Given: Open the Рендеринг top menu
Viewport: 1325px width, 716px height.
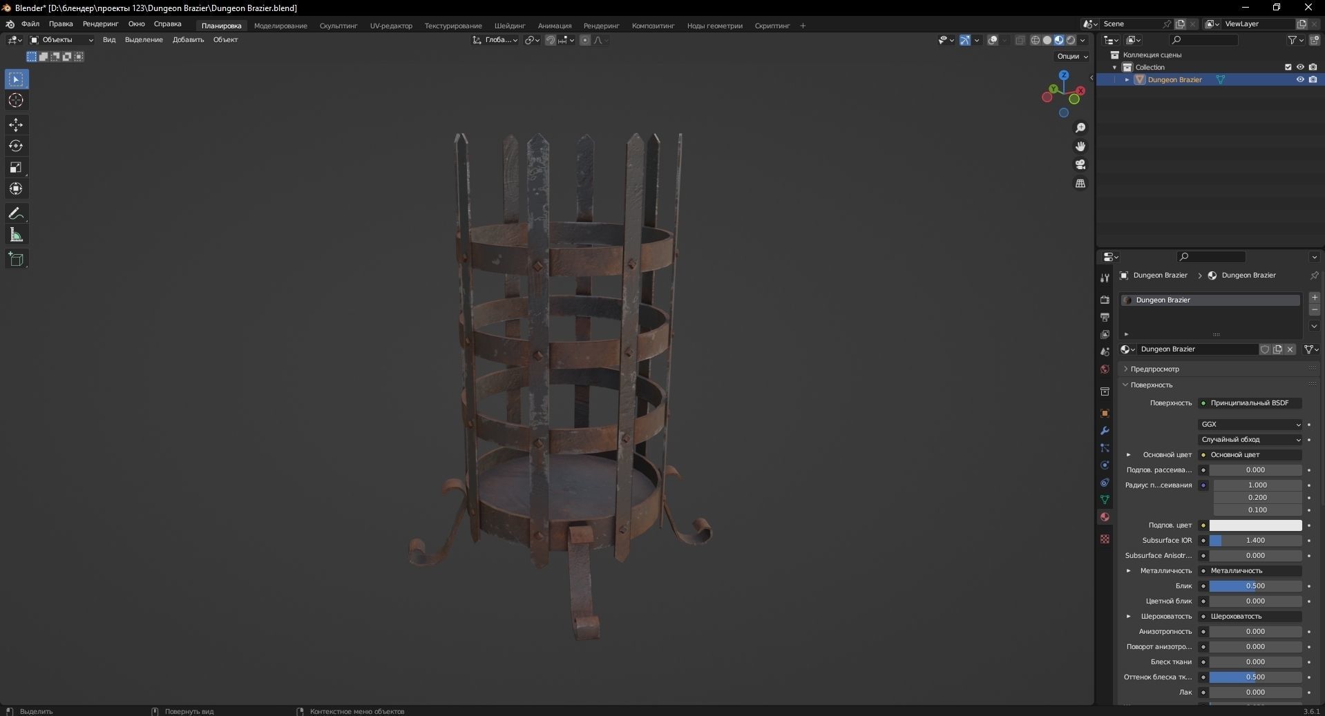Looking at the screenshot, I should click(x=100, y=24).
